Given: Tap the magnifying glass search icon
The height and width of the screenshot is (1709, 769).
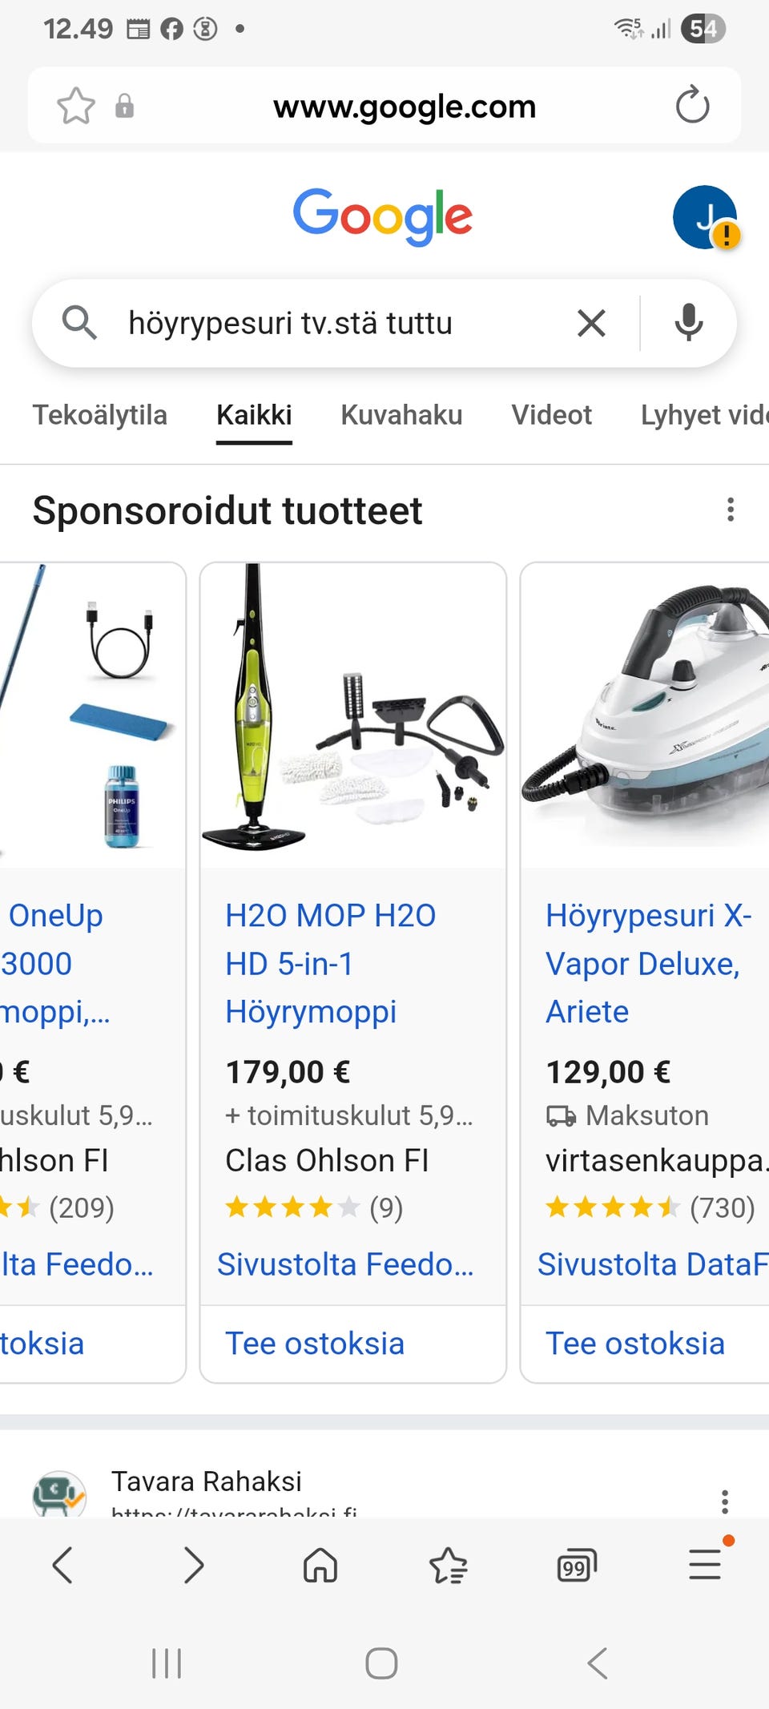Looking at the screenshot, I should click(x=79, y=323).
